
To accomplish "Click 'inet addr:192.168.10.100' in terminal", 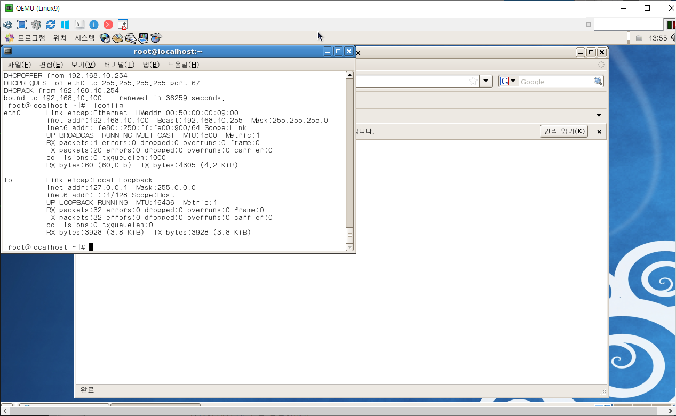I will coord(98,121).
